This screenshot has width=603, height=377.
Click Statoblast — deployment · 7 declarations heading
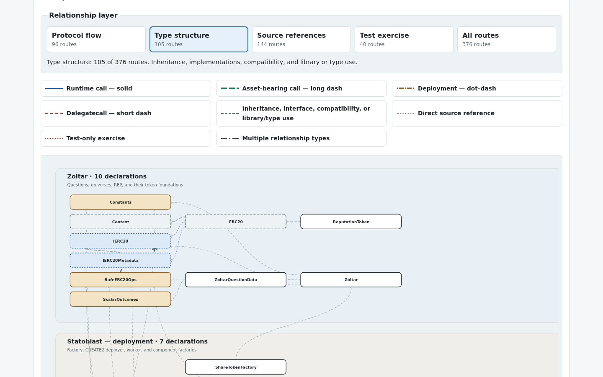pos(137,341)
